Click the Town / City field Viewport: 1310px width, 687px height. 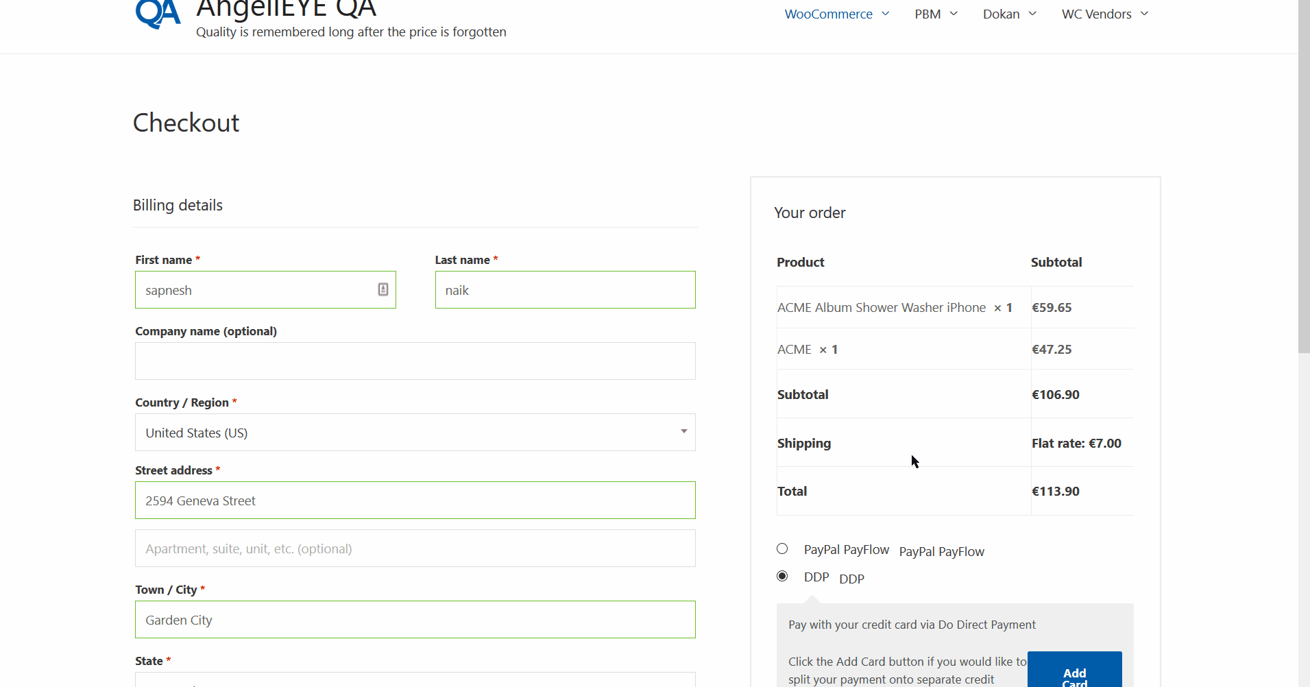click(415, 620)
